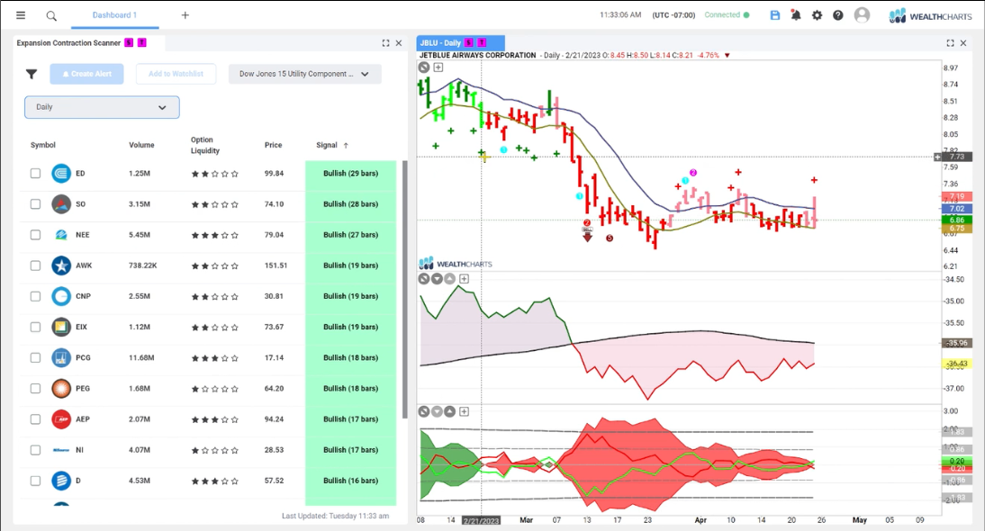Add a new dashboard tab with plus
The image size is (985, 531).
pyautogui.click(x=185, y=15)
